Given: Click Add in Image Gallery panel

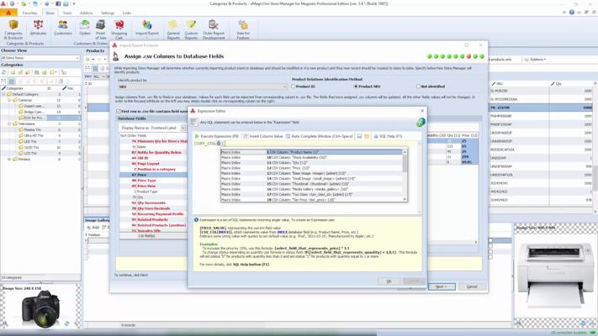Looking at the screenshot, I should tap(93, 228).
